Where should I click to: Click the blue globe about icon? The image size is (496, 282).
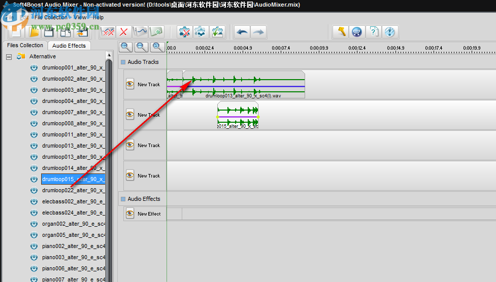(x=390, y=32)
